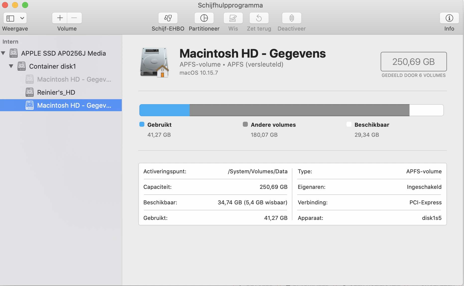The width and height of the screenshot is (464, 286).
Task: Add a volume with the plus button
Action: coord(60,18)
